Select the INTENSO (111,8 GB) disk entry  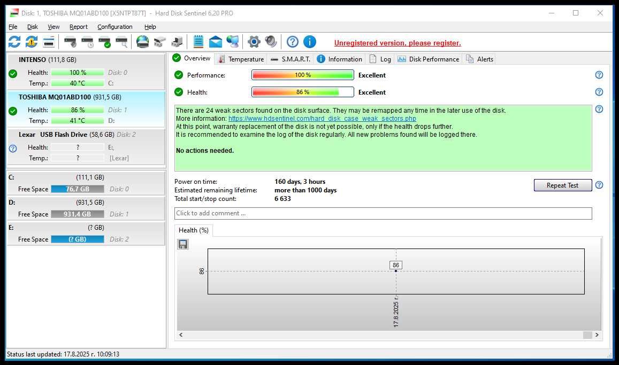coord(86,72)
